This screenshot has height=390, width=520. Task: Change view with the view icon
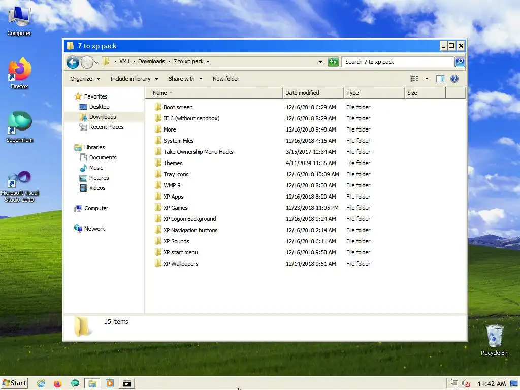(414, 79)
